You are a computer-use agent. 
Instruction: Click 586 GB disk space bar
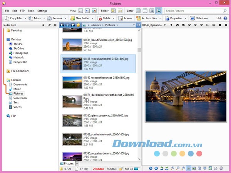coord(136,169)
